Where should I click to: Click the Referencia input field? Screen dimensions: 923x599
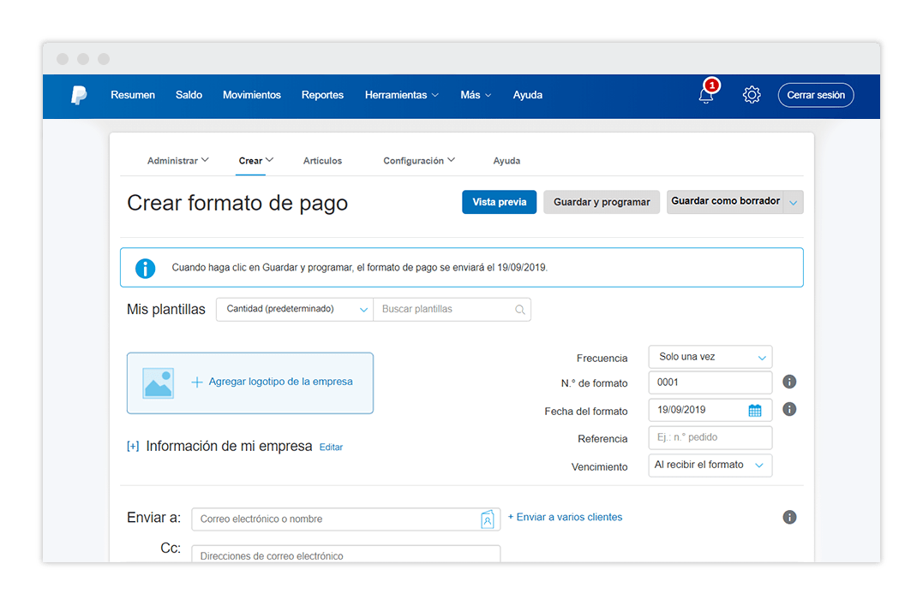[x=710, y=437]
